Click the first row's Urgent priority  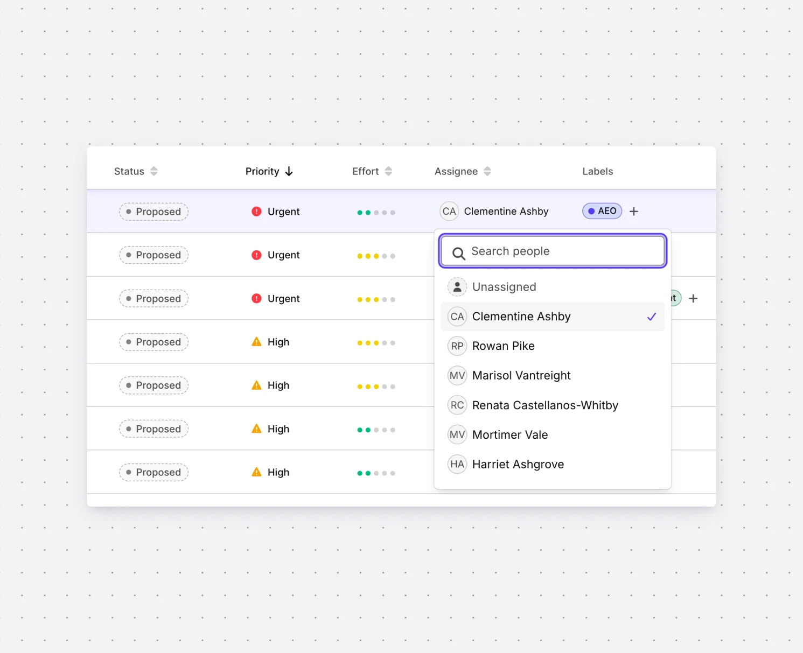pos(276,212)
